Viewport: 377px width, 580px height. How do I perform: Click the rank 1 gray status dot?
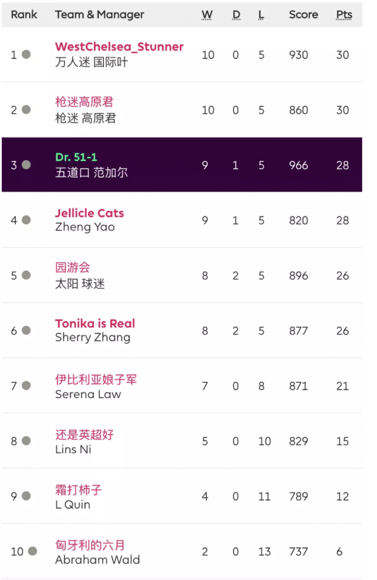pyautogui.click(x=26, y=54)
